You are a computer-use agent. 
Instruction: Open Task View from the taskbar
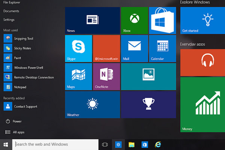105,144
